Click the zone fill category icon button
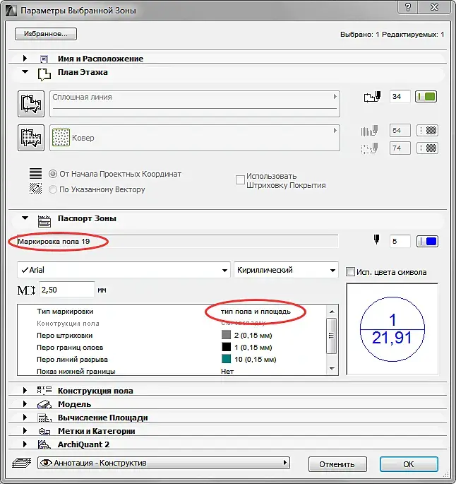 click(x=31, y=138)
